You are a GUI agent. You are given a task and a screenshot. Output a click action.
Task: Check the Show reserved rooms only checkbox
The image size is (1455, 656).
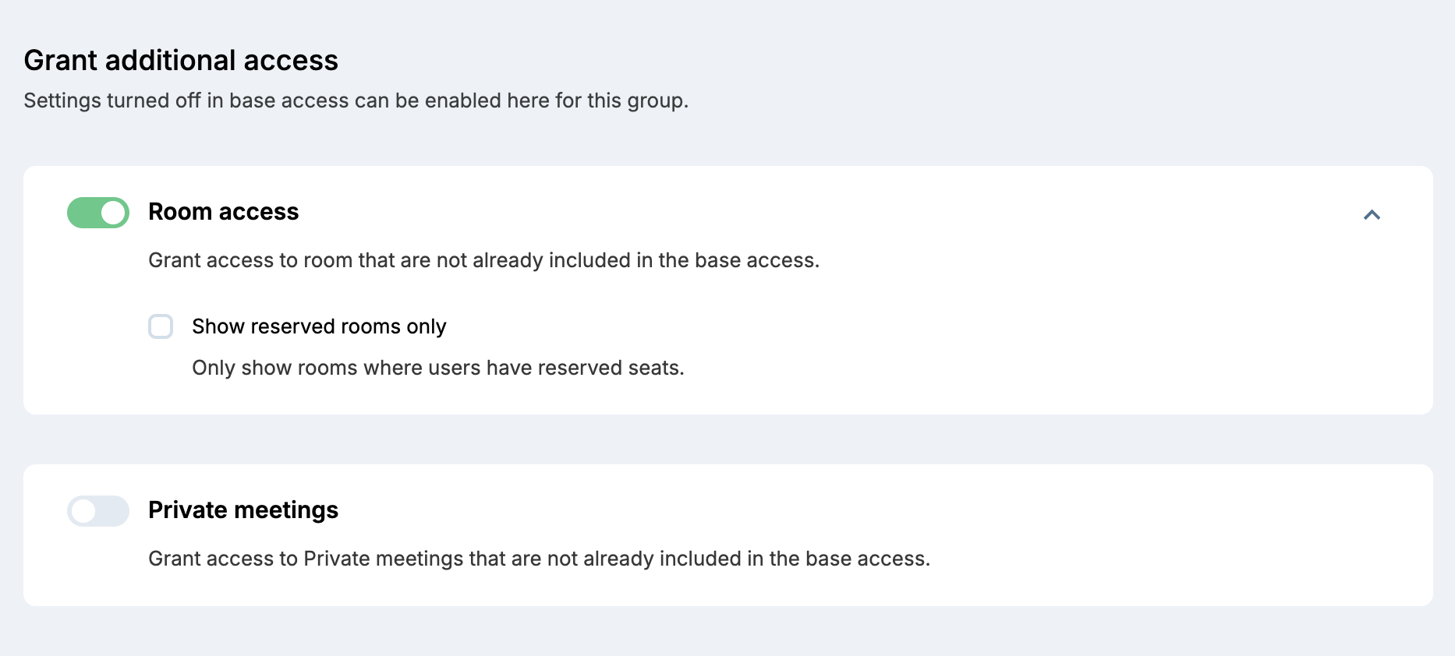pyautogui.click(x=161, y=326)
